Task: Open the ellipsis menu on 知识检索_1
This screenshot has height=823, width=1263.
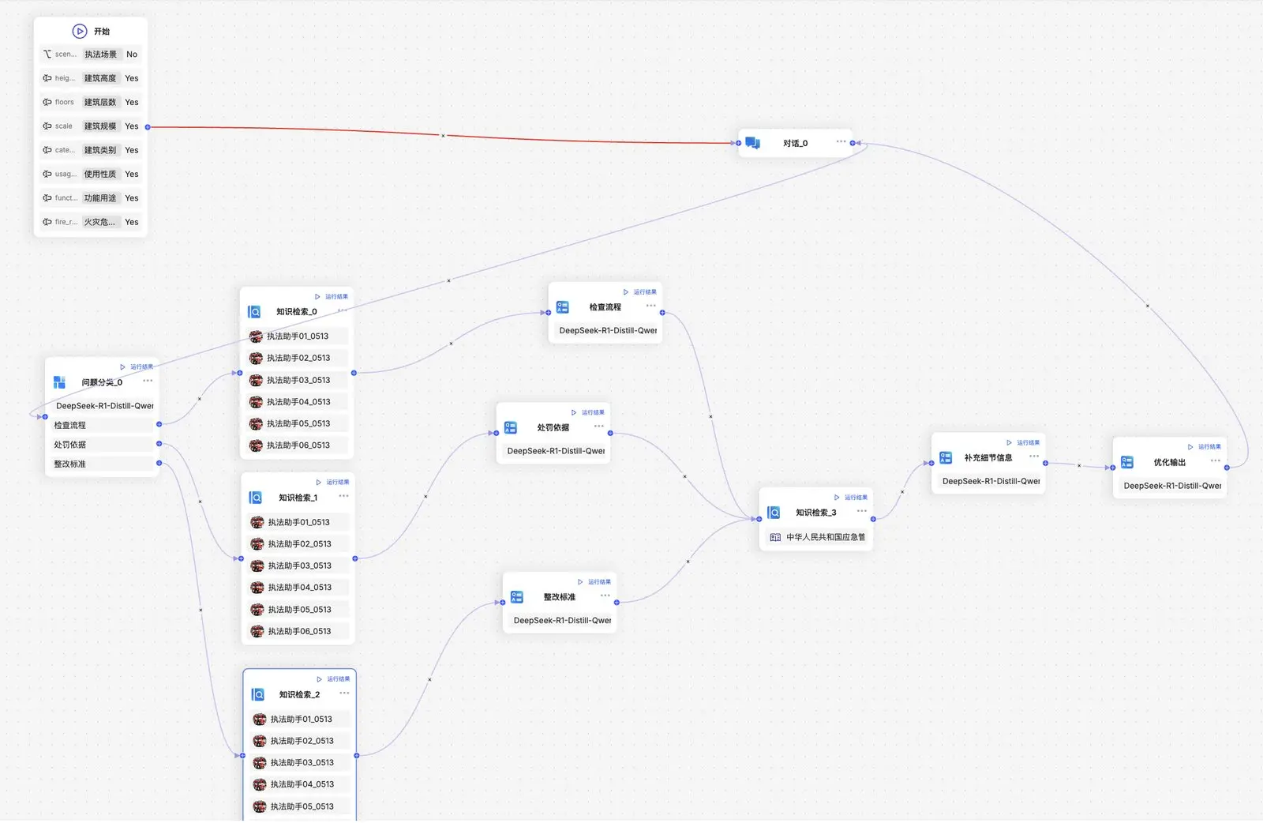Action: [x=343, y=496]
